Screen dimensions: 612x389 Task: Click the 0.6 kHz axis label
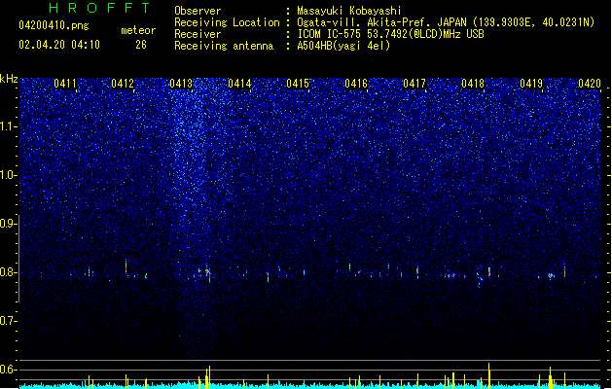pyautogui.click(x=9, y=370)
